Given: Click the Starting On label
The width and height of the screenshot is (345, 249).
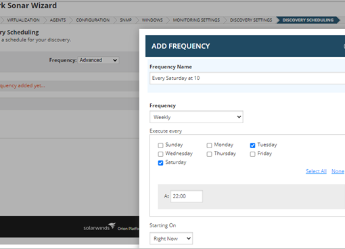Looking at the screenshot, I should pyautogui.click(x=162, y=225).
